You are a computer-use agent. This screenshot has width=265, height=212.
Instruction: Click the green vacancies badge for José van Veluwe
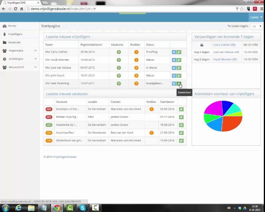[119, 68]
